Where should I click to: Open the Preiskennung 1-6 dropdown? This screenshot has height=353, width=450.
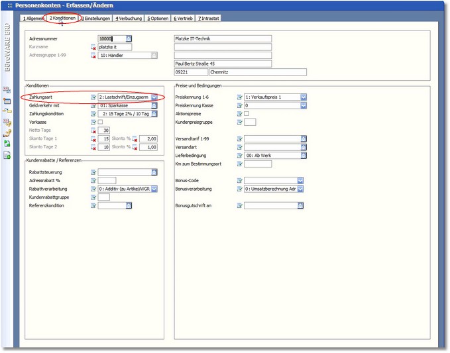(x=303, y=97)
